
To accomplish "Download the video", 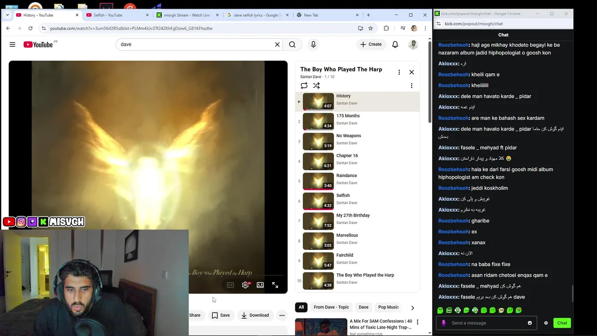I will point(255,315).
